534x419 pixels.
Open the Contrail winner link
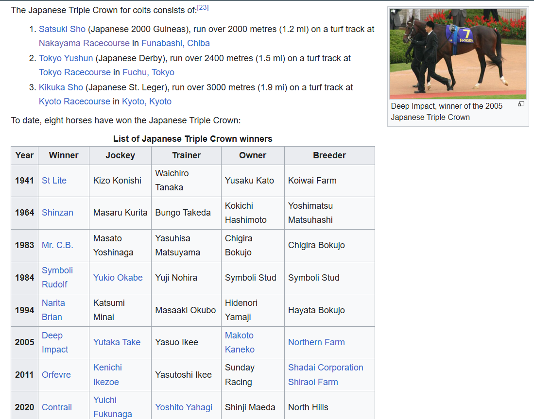(56, 407)
